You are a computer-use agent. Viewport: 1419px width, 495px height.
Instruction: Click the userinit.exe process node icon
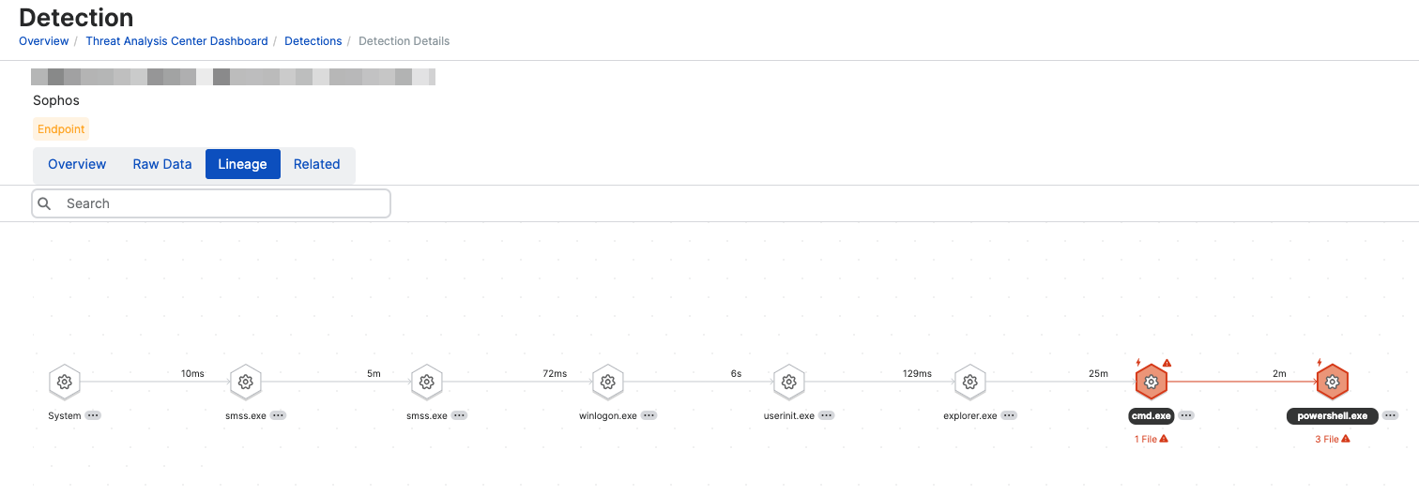click(789, 382)
